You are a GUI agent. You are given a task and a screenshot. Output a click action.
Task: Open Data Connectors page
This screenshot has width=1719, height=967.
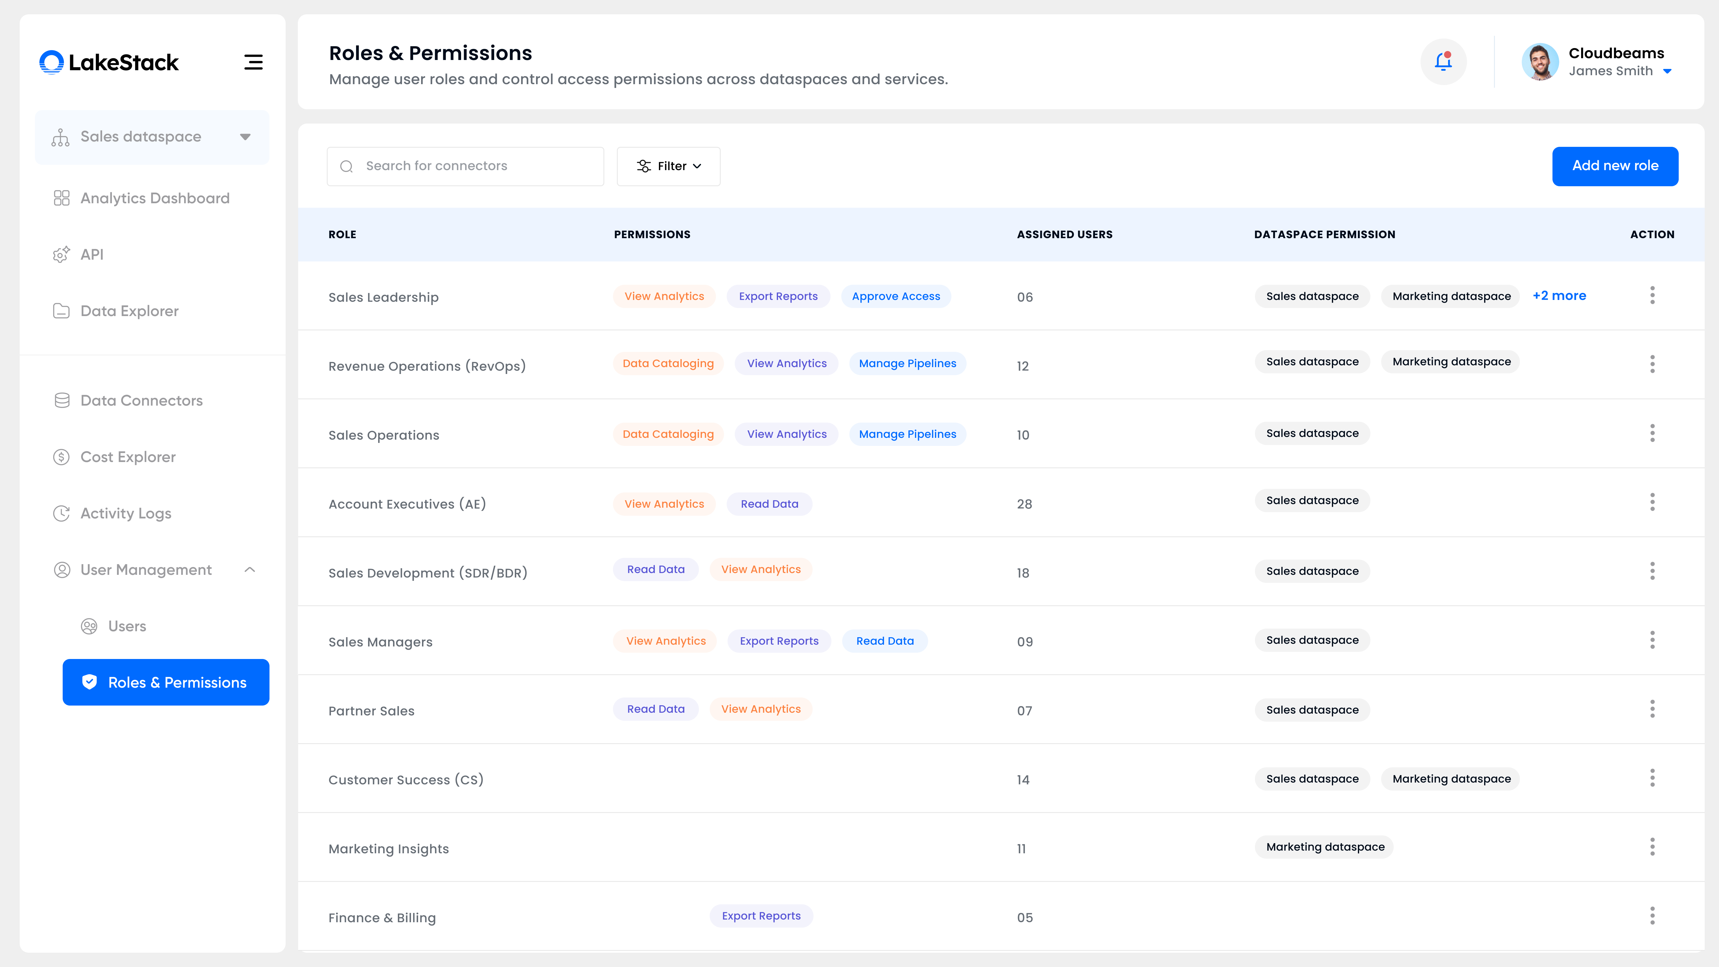141,401
